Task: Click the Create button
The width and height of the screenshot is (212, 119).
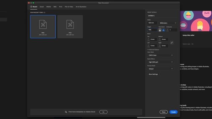Action: [174, 112]
